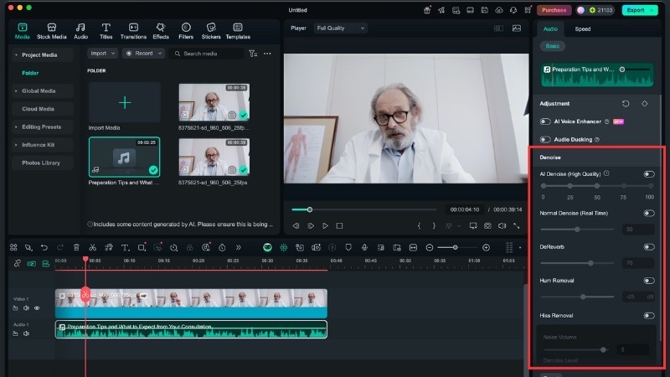Image resolution: width=670 pixels, height=377 pixels.
Task: Select the Preparation Tips audio thumbnail
Action: pos(124,157)
